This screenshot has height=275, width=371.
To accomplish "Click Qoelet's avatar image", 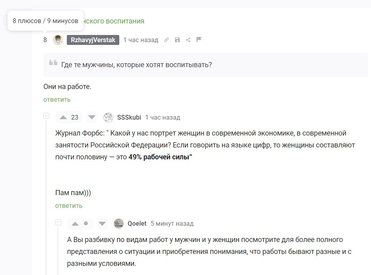I will tap(119, 223).
